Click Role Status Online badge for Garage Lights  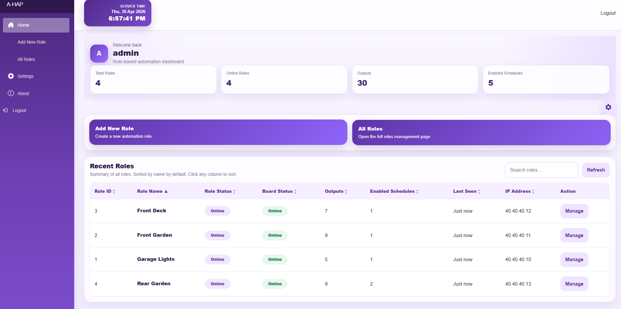tap(217, 260)
